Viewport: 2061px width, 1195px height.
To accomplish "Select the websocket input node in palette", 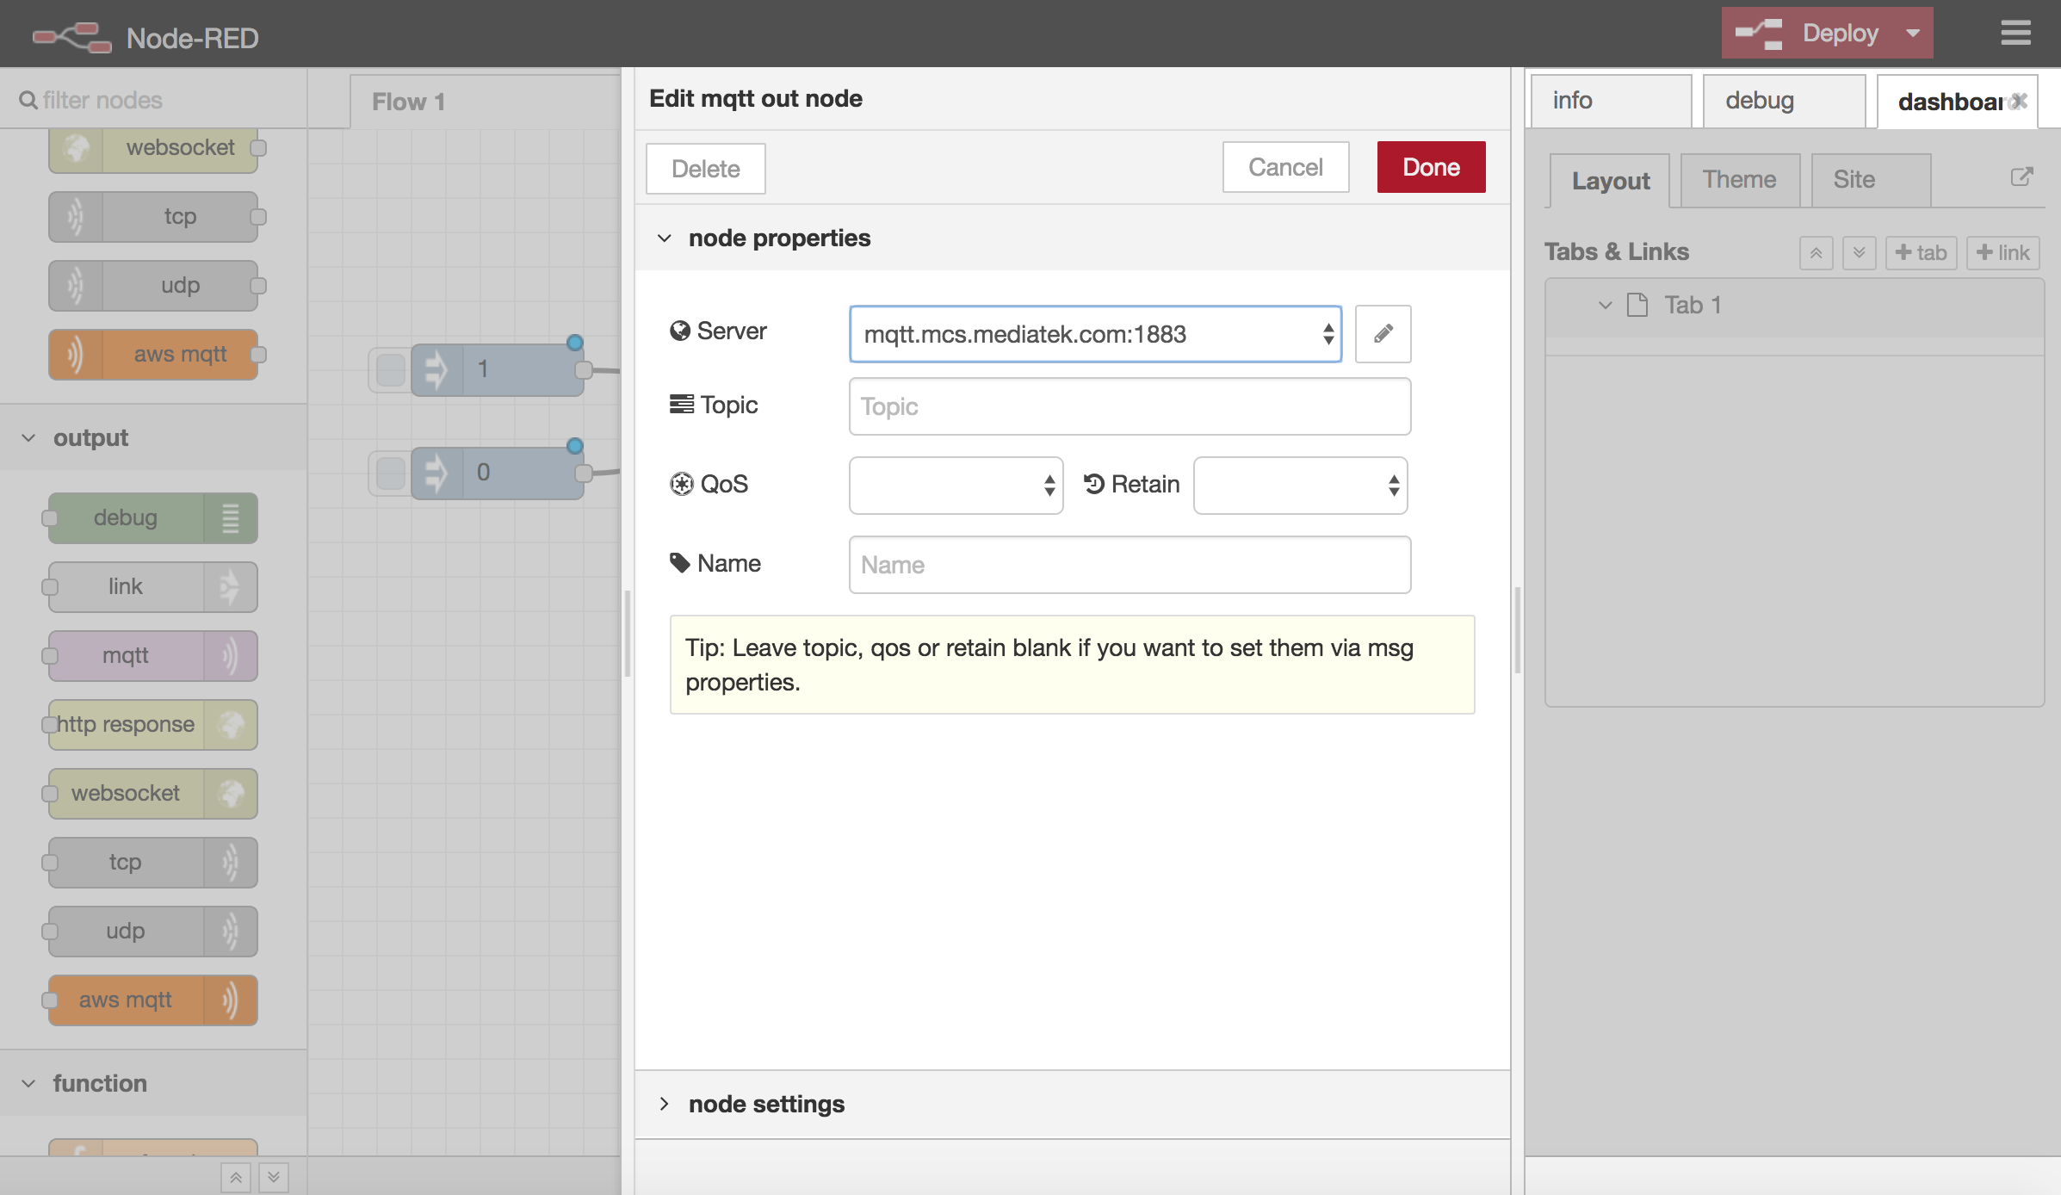I will click(153, 148).
